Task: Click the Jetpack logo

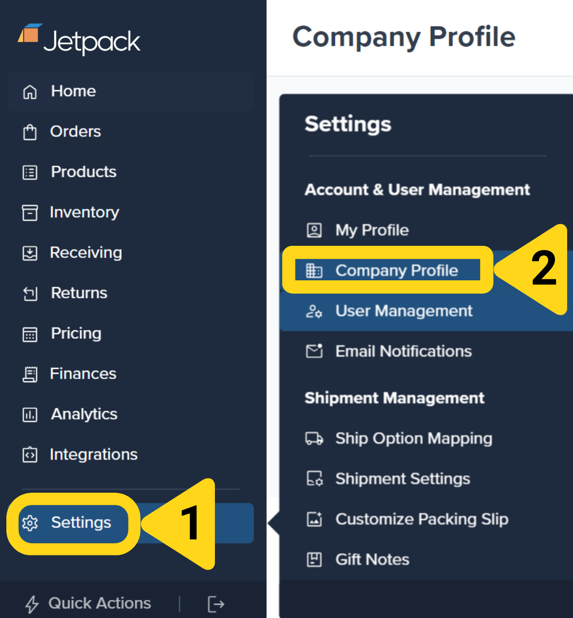Action: tap(79, 39)
